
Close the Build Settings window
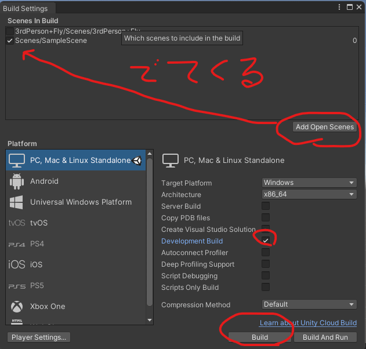point(359,7)
